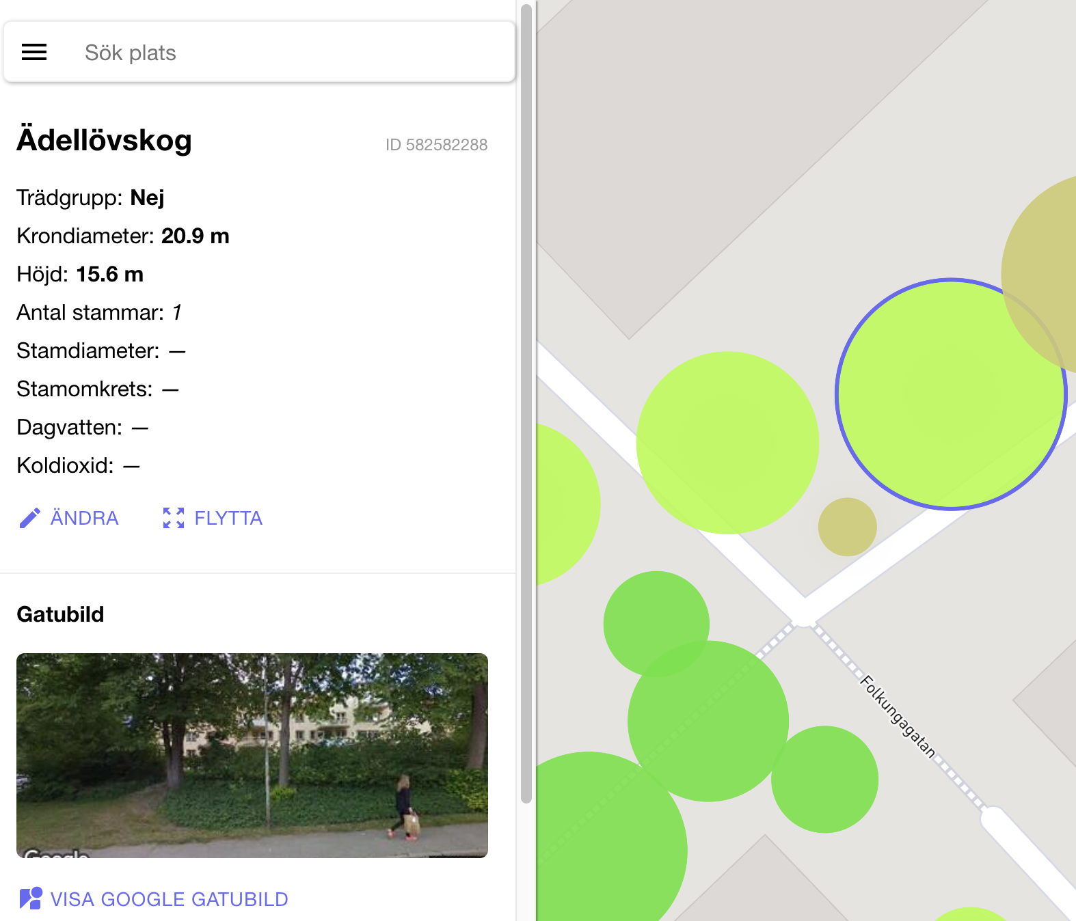The height and width of the screenshot is (921, 1076).
Task: Click the Ädellövskog heading
Action: coord(104,140)
